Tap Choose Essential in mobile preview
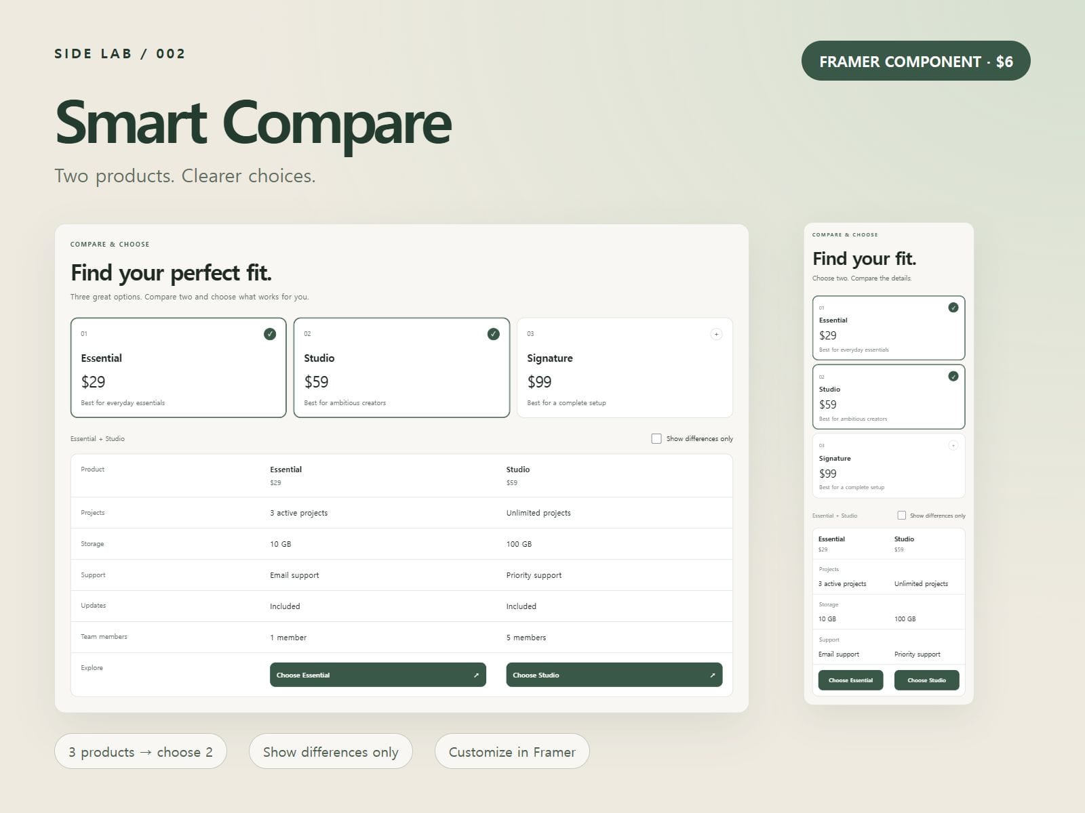 851,680
